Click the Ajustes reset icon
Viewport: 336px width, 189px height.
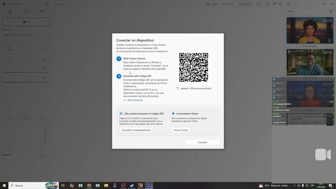click(43, 155)
